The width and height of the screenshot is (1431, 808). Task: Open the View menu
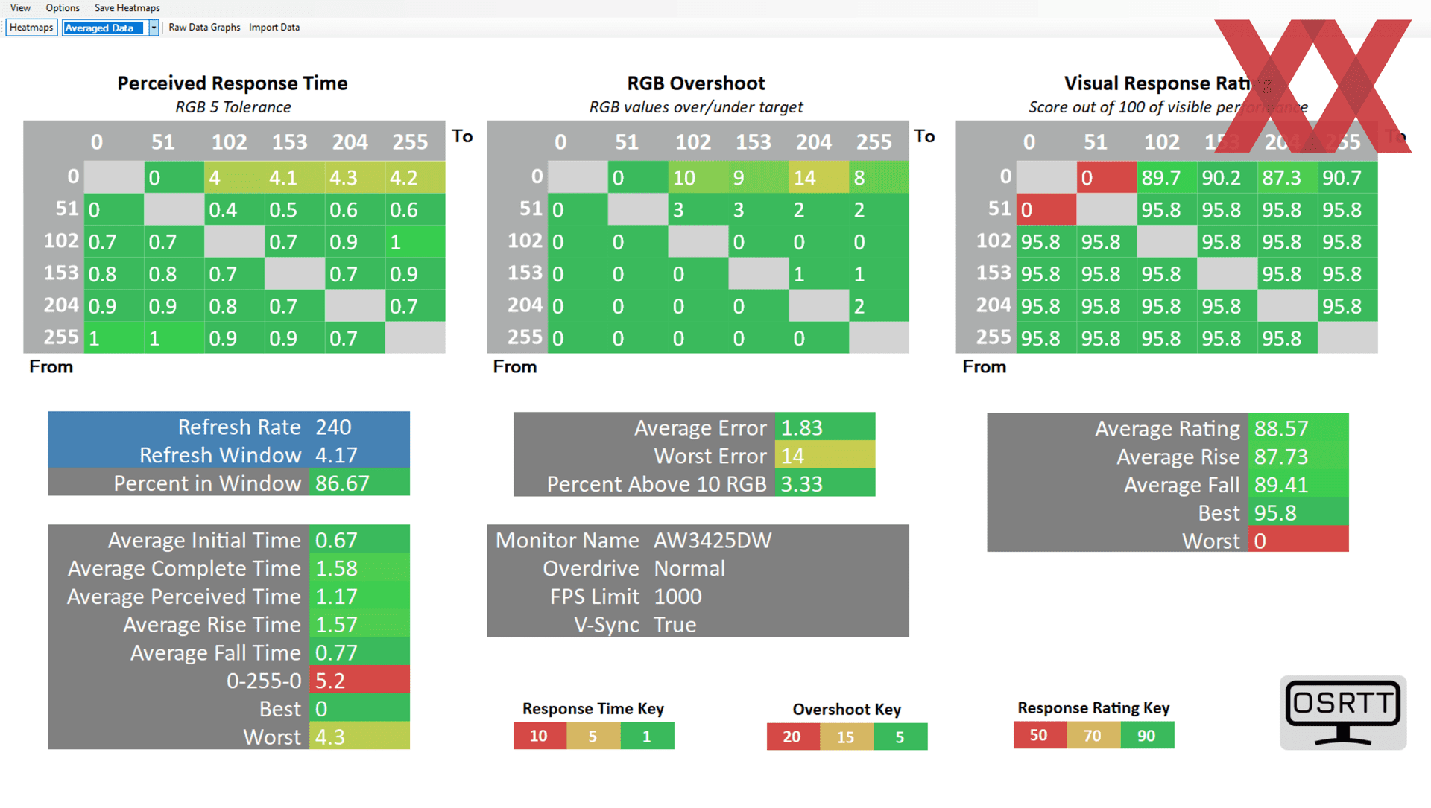20,8
